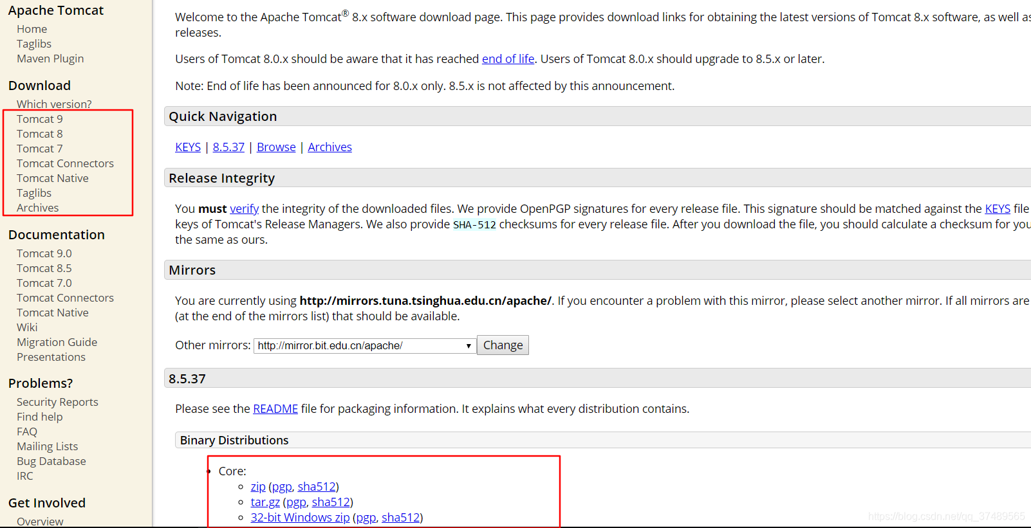The width and height of the screenshot is (1031, 528).
Task: Open the Mailing Lists link
Action: point(47,446)
